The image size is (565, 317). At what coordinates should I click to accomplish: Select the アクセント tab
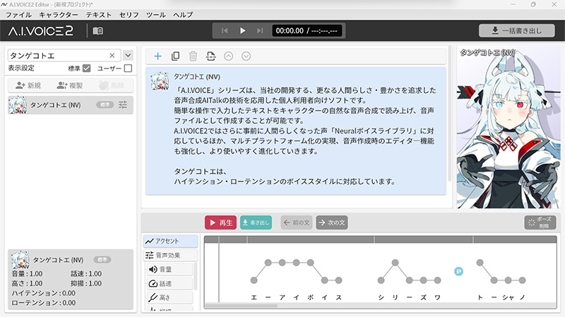click(x=170, y=241)
